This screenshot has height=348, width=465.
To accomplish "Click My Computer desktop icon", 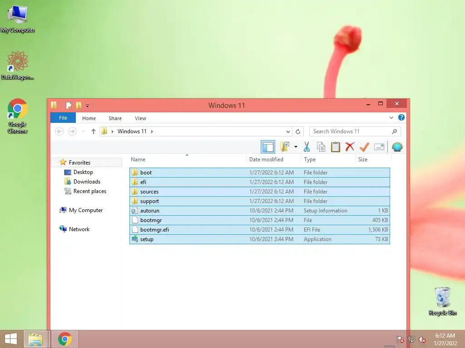I will click(x=18, y=19).
